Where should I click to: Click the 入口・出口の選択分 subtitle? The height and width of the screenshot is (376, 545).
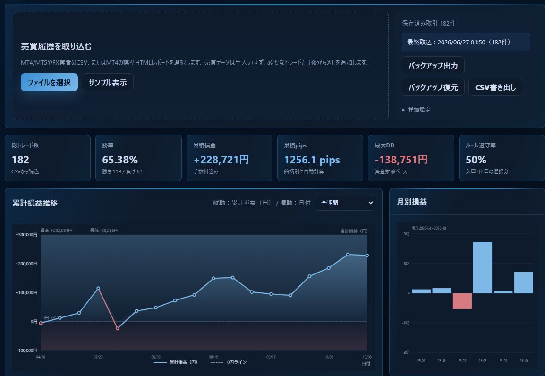(x=487, y=171)
